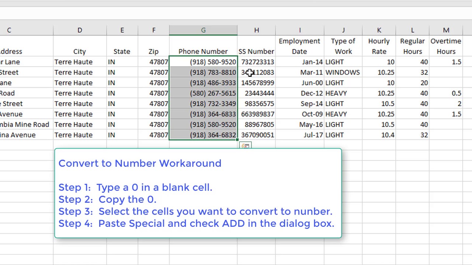Click regular hours cell showing 20

pyautogui.click(x=413, y=83)
